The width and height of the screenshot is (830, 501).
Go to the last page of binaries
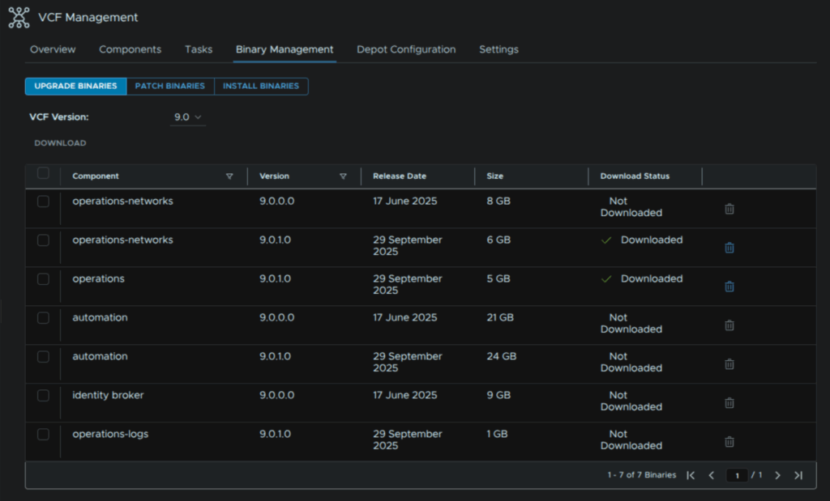[798, 475]
